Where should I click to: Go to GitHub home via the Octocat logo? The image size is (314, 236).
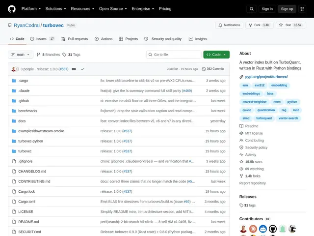(12, 9)
